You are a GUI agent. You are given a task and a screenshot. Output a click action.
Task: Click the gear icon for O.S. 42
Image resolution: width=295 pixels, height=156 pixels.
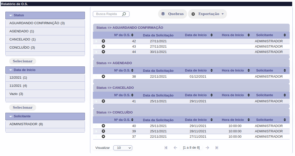tap(103, 41)
